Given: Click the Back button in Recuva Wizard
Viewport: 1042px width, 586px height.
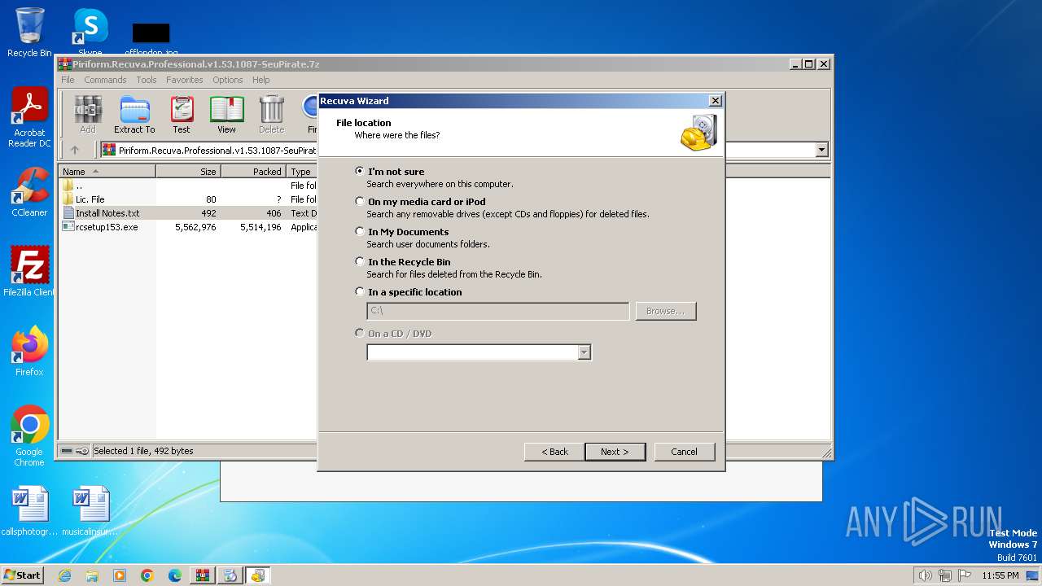Looking at the screenshot, I should tap(554, 452).
